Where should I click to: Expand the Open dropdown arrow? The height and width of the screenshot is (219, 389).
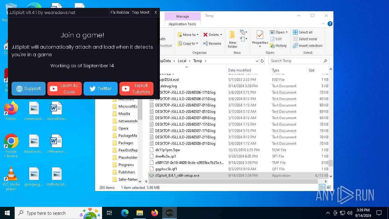(287, 32)
